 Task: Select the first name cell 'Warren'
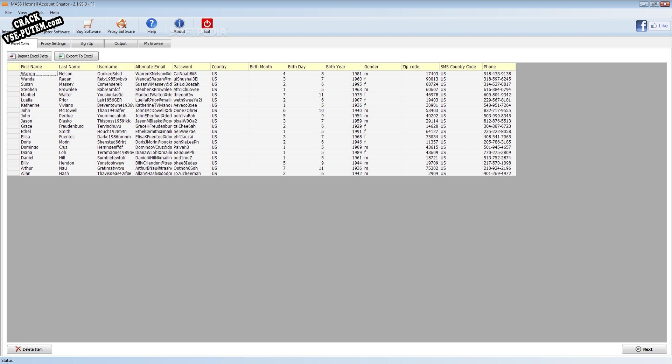tap(39, 74)
